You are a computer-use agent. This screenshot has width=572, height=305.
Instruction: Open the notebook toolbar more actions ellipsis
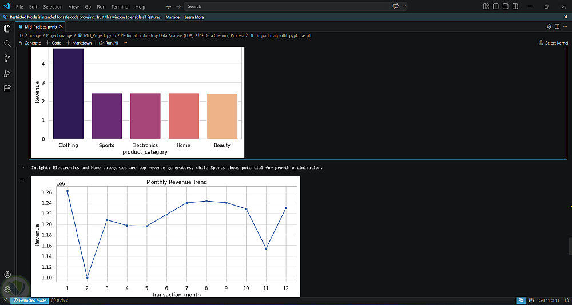point(125,43)
